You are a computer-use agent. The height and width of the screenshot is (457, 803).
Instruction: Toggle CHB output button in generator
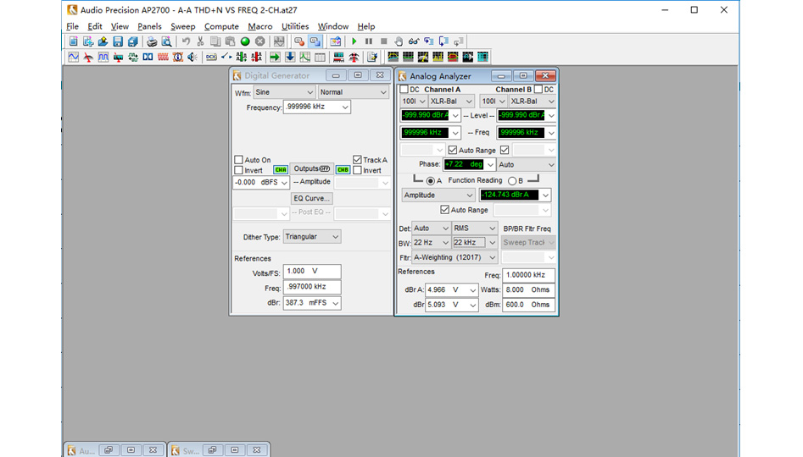[343, 170]
